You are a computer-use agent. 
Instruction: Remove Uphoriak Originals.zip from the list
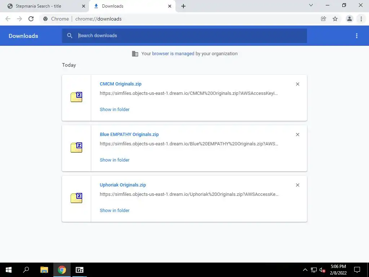pyautogui.click(x=297, y=185)
